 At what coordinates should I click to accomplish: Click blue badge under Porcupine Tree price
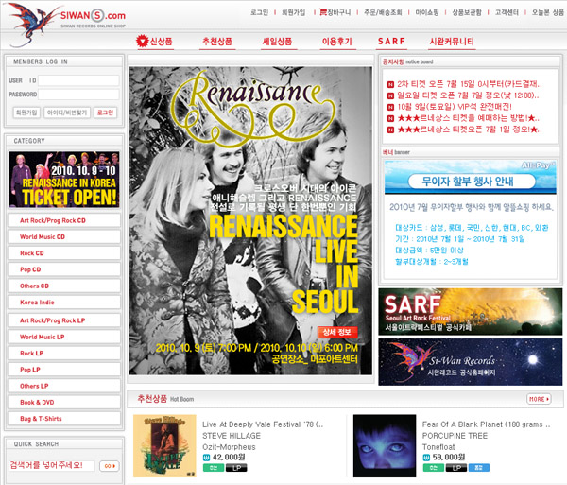[479, 468]
